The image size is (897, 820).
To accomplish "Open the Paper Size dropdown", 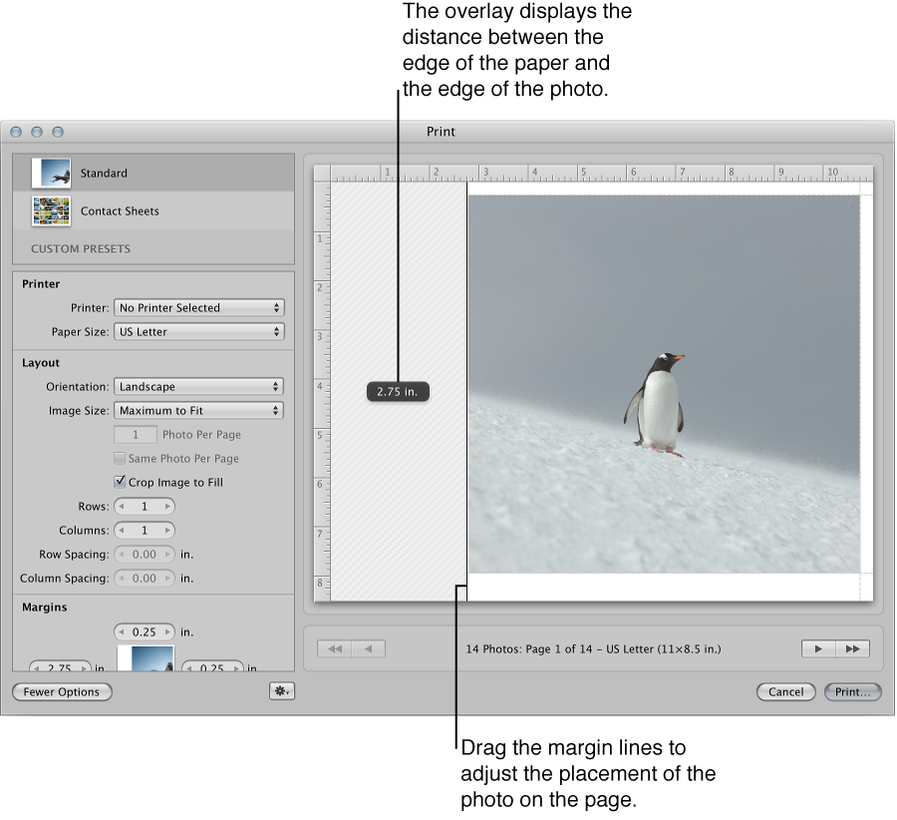I will [198, 331].
